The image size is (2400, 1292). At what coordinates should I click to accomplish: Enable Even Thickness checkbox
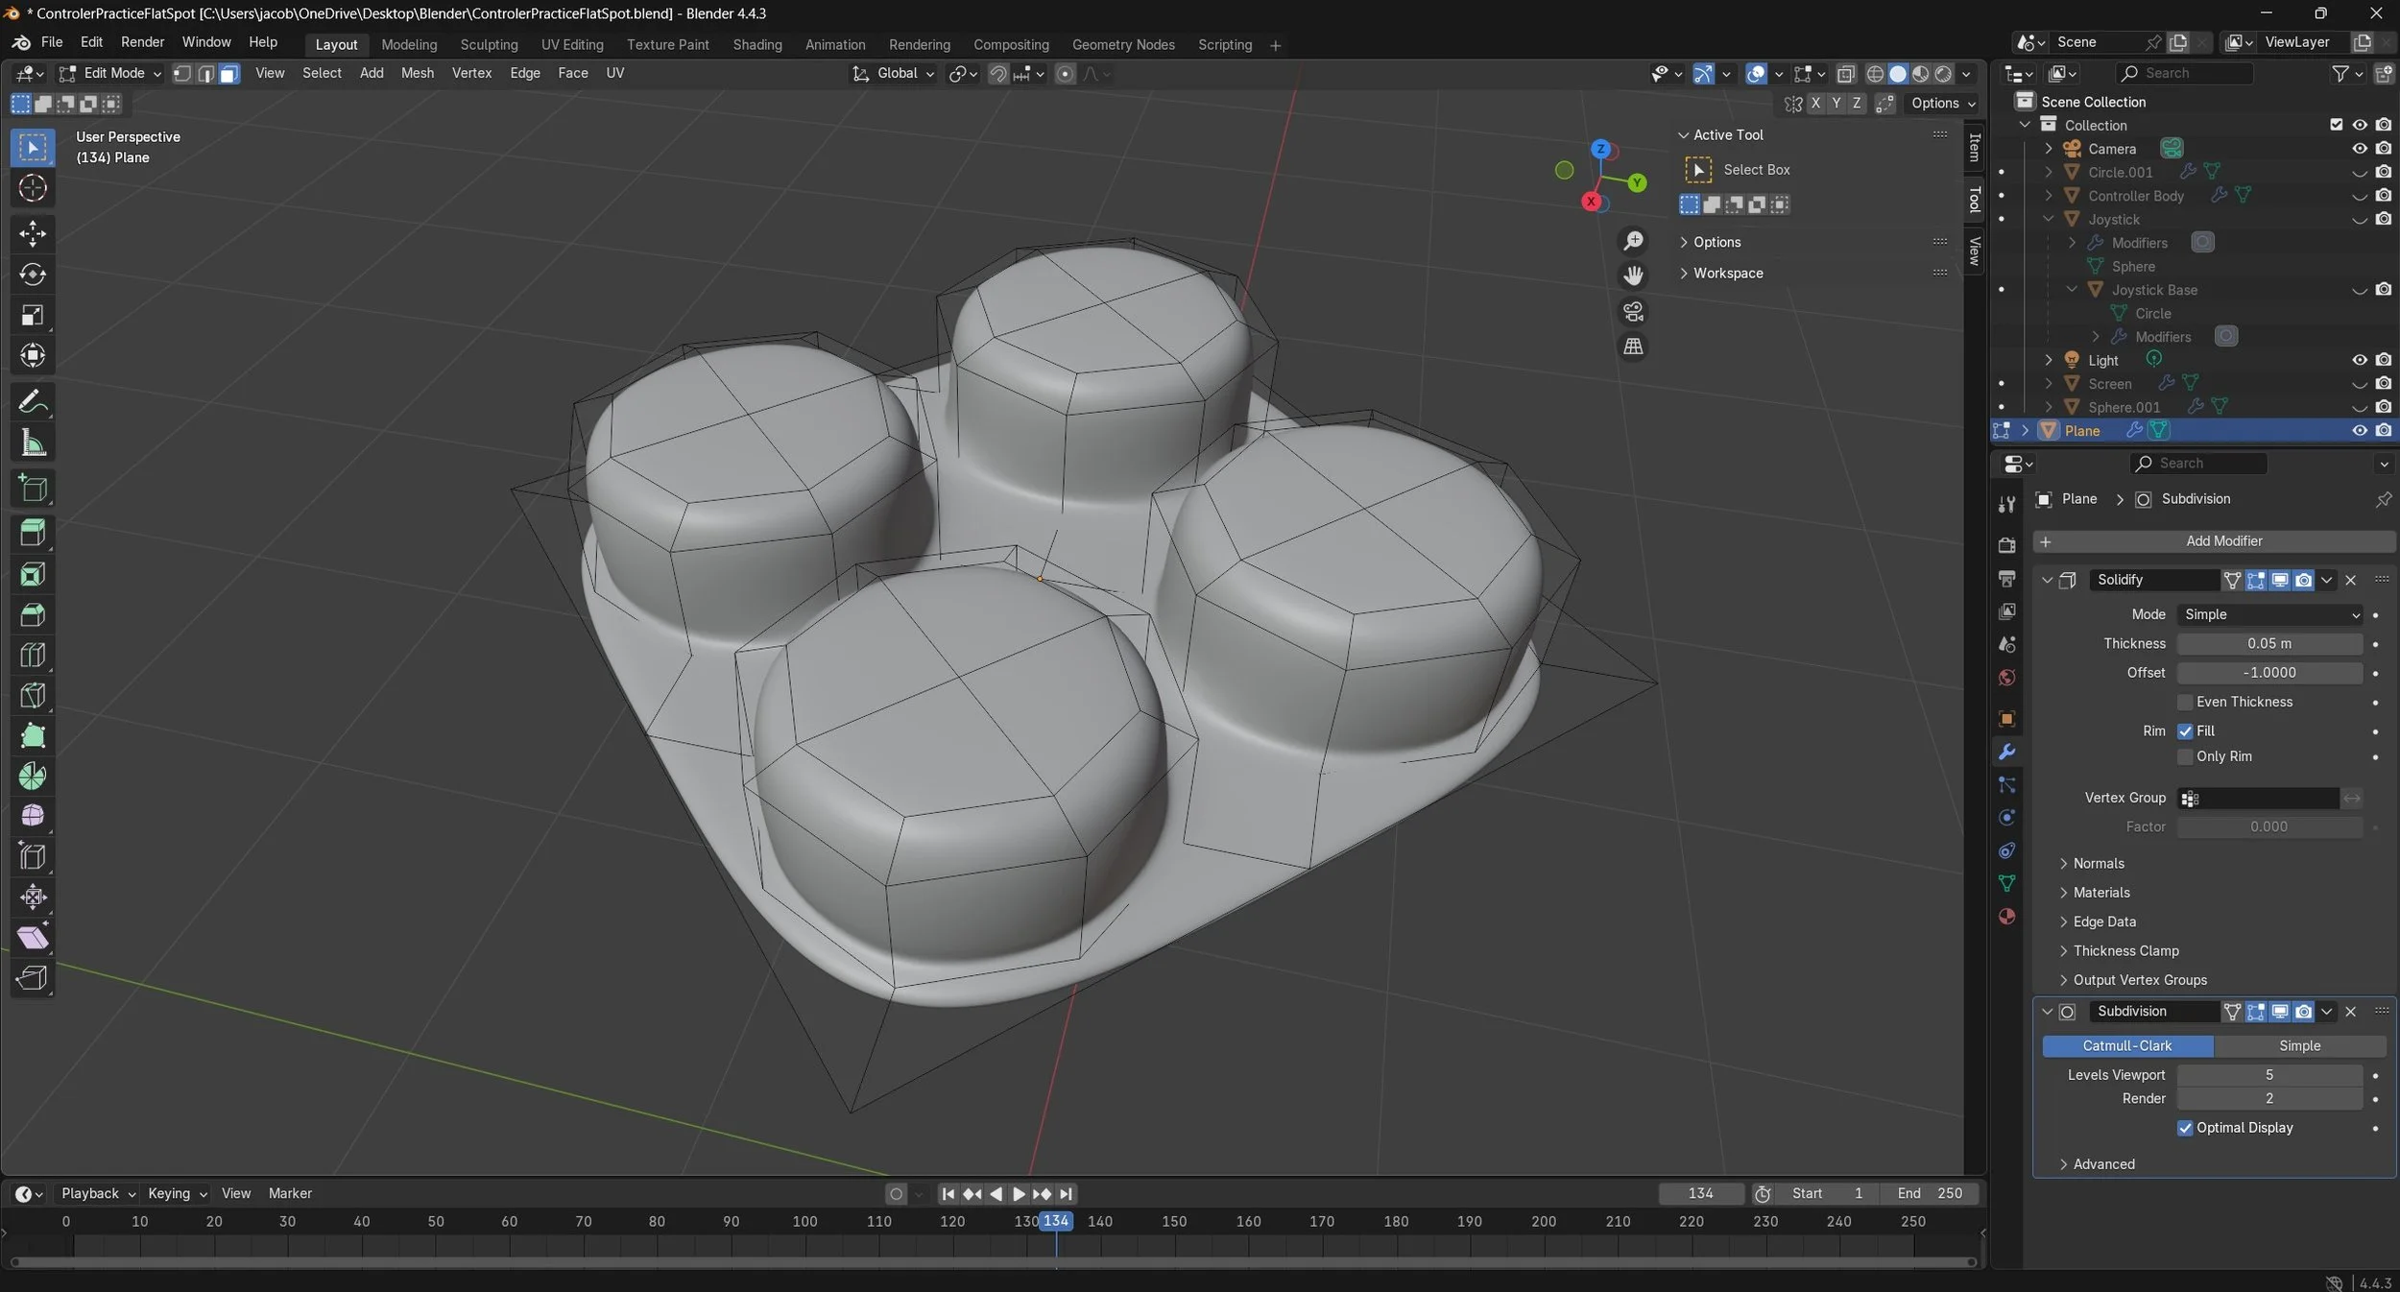pos(2186,702)
